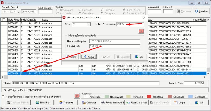Screen dimensions: 211x111
Task: Click the Cancelar button in dialog
Action: click(x=123, y=57)
